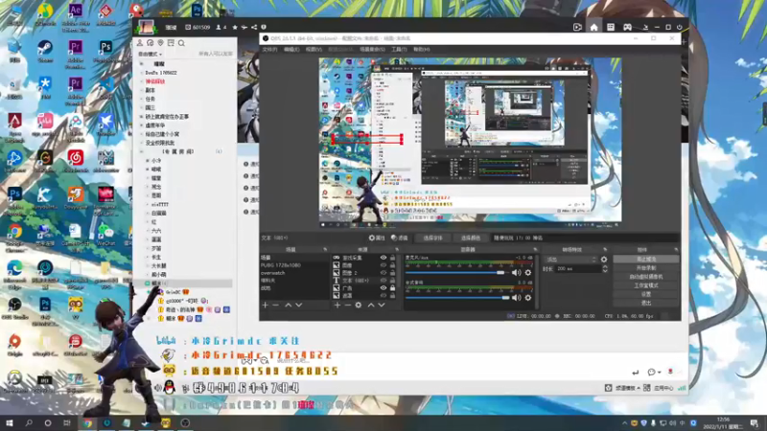Open the 自由模式 mode dropdown in YY
This screenshot has height=431, width=767.
[150, 55]
